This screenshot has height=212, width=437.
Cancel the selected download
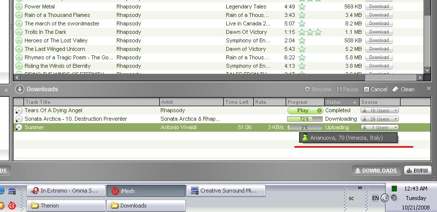(x=375, y=89)
